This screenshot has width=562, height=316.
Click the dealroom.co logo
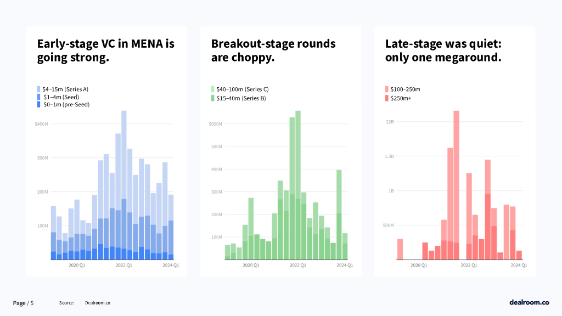pyautogui.click(x=529, y=302)
